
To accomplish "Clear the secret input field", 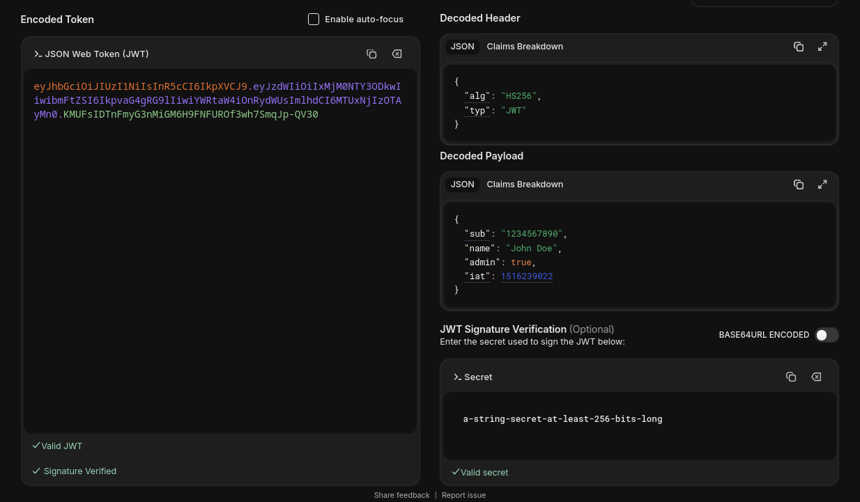I will [x=816, y=377].
